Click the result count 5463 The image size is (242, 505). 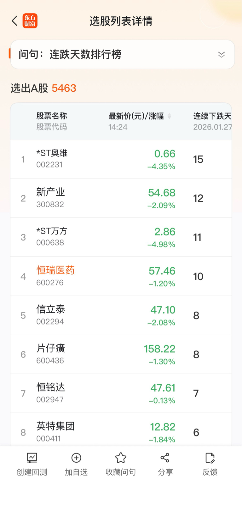click(64, 88)
